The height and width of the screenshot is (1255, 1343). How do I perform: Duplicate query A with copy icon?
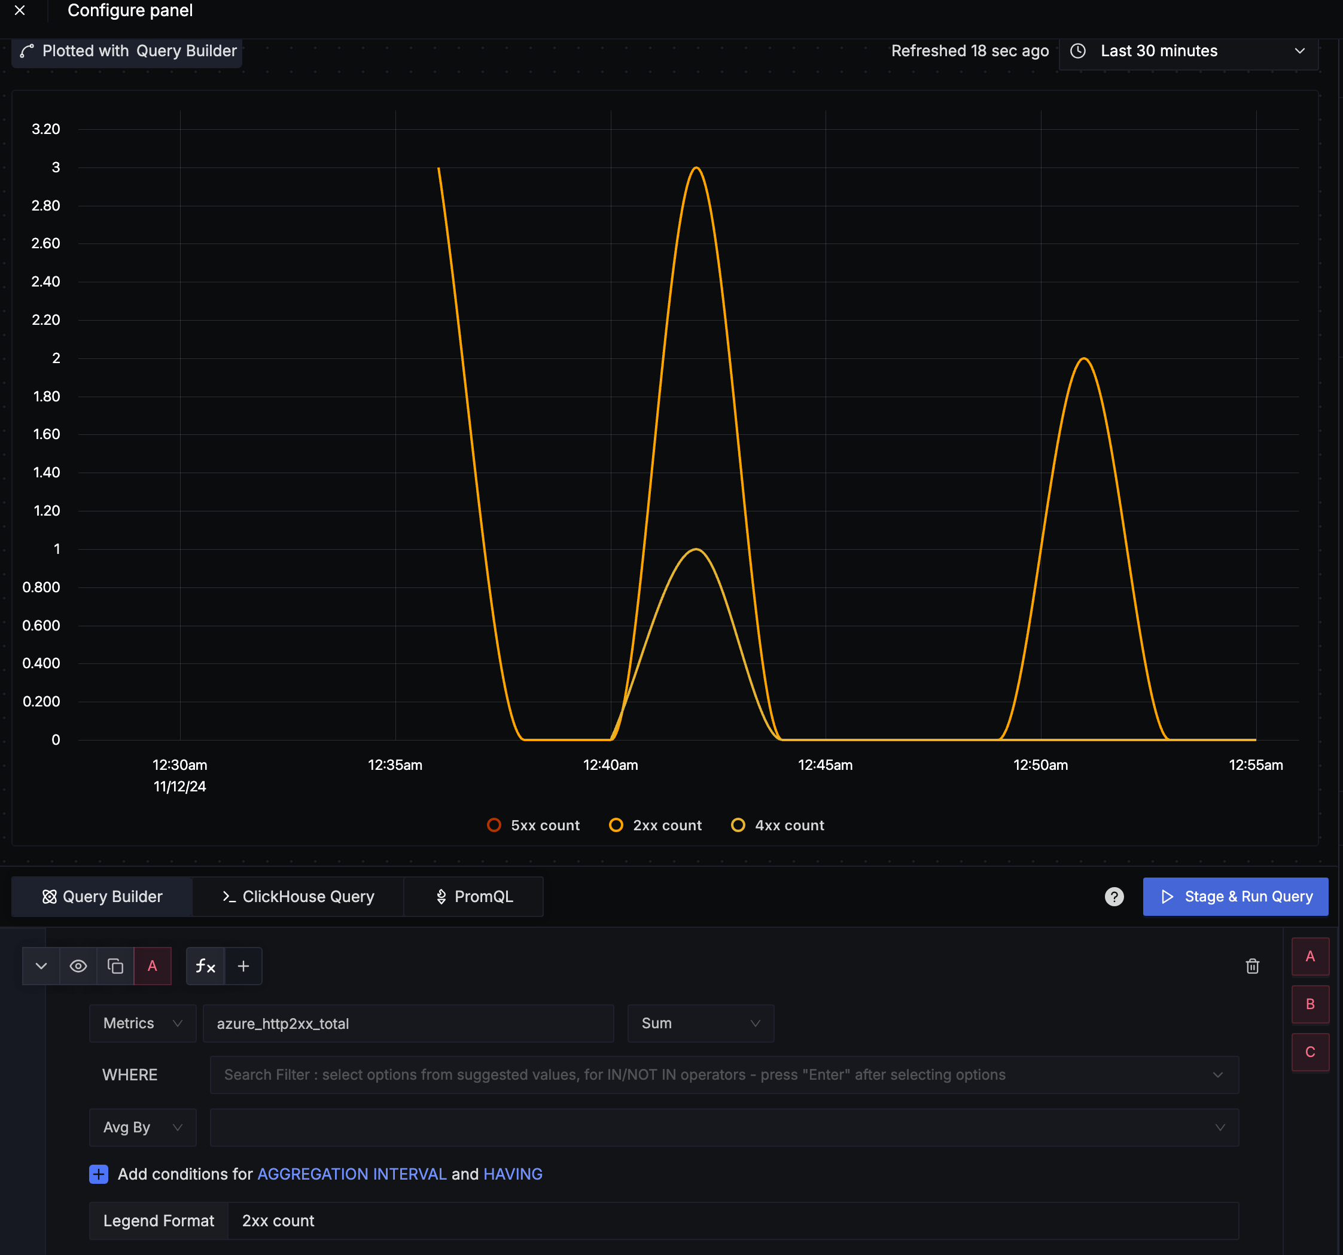pos(115,966)
